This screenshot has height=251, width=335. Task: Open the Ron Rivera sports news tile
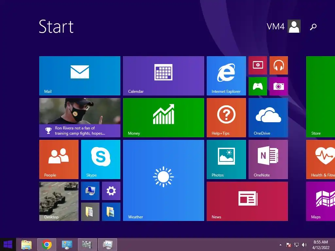click(x=80, y=118)
